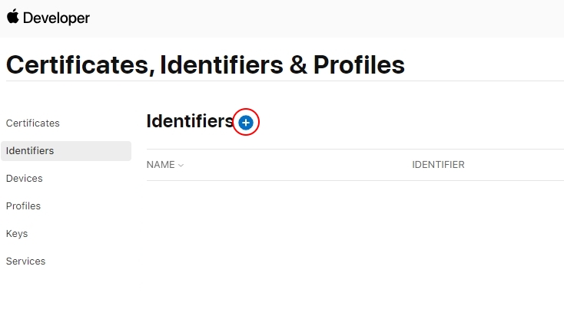Go to Devices in the sidebar
This screenshot has height=319, width=564.
[24, 179]
